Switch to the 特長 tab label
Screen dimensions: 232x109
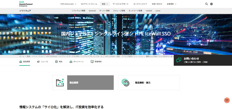tap(61, 62)
